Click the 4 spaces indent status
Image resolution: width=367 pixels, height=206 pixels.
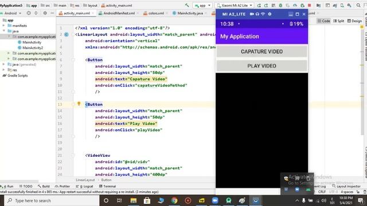point(347,192)
